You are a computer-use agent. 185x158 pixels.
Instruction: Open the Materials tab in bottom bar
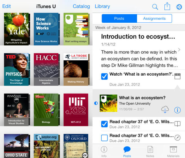tap(173, 151)
